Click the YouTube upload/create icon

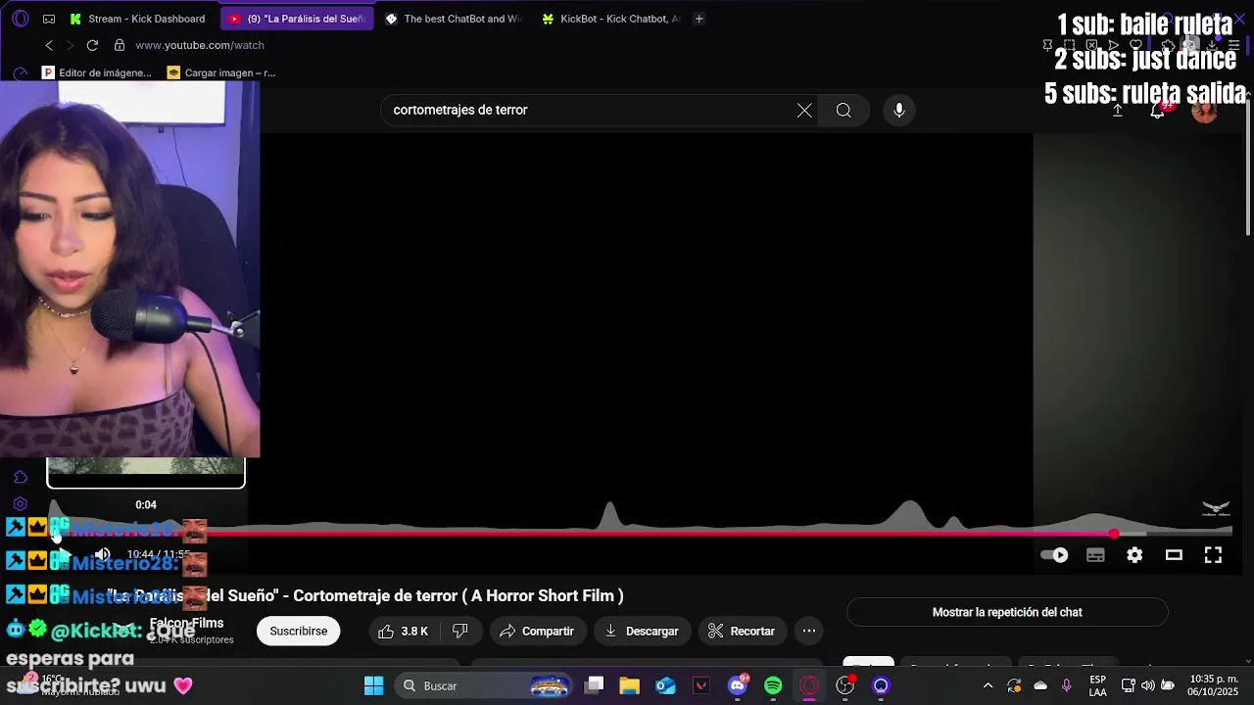point(1117,111)
